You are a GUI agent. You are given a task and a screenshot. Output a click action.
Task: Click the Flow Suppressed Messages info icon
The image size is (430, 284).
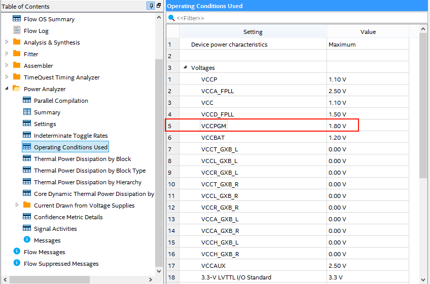tap(17, 263)
